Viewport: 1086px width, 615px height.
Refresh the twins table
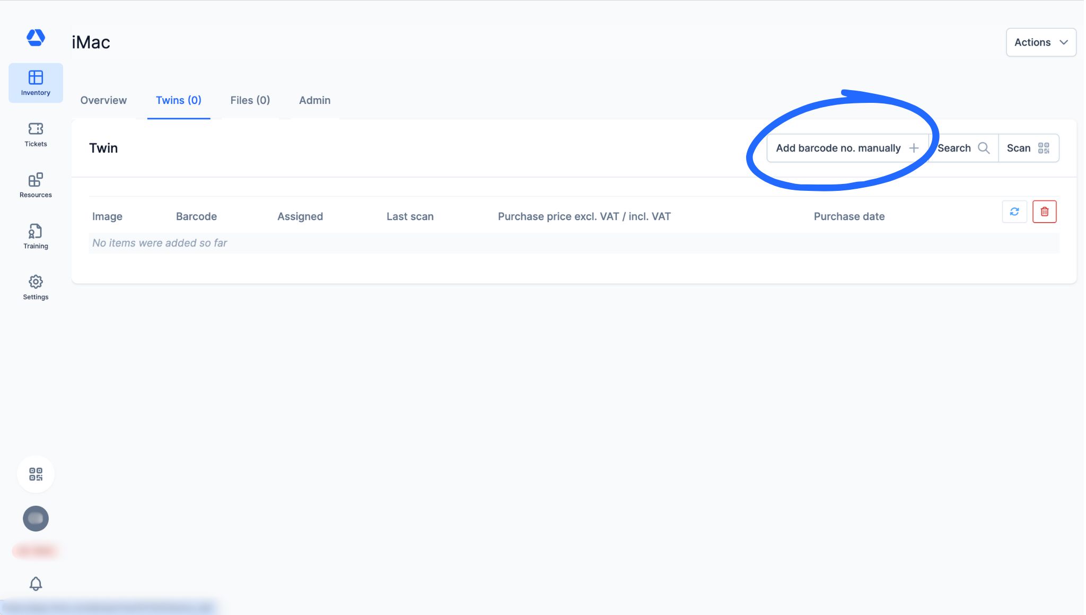click(1014, 212)
